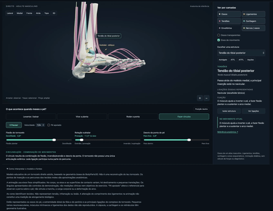Open the Referência anatómica link
The image size is (273, 211).
point(228,132)
